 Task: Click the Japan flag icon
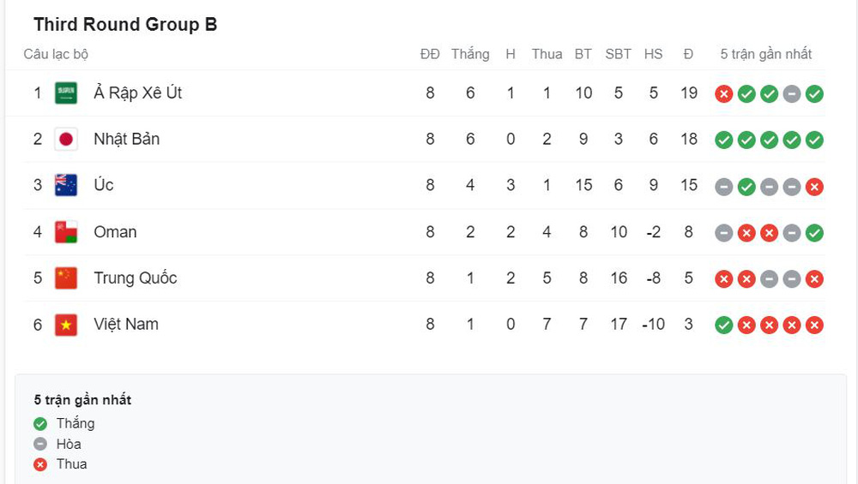(x=66, y=140)
